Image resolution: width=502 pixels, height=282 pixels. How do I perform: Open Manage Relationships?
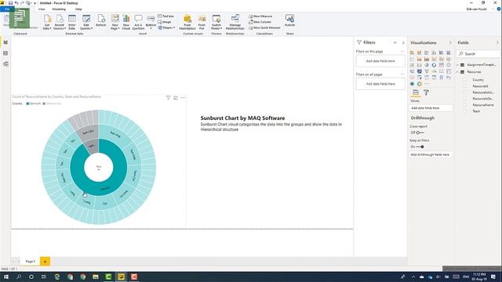235,22
